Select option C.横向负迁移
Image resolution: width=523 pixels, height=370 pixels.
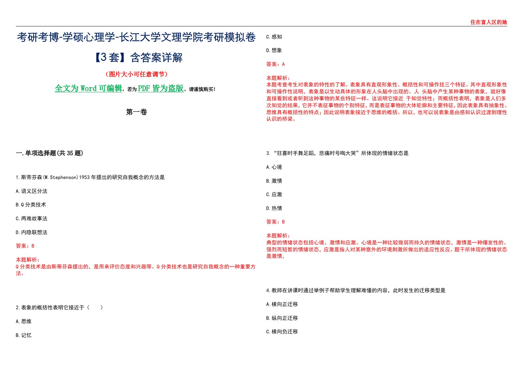(282, 332)
